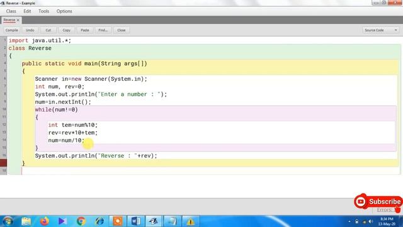Click the line 10 number in gutter
Screen dimensions: 403x227
pyautogui.click(x=4, y=109)
